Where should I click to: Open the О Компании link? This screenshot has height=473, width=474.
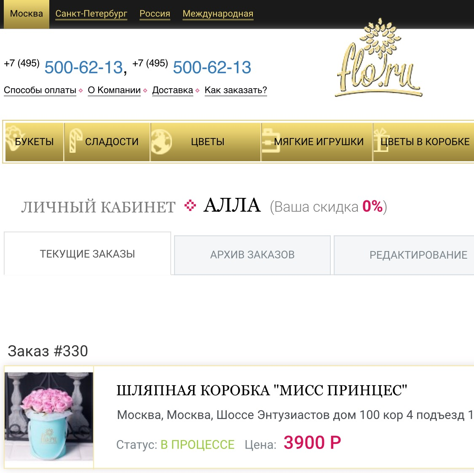tap(114, 90)
